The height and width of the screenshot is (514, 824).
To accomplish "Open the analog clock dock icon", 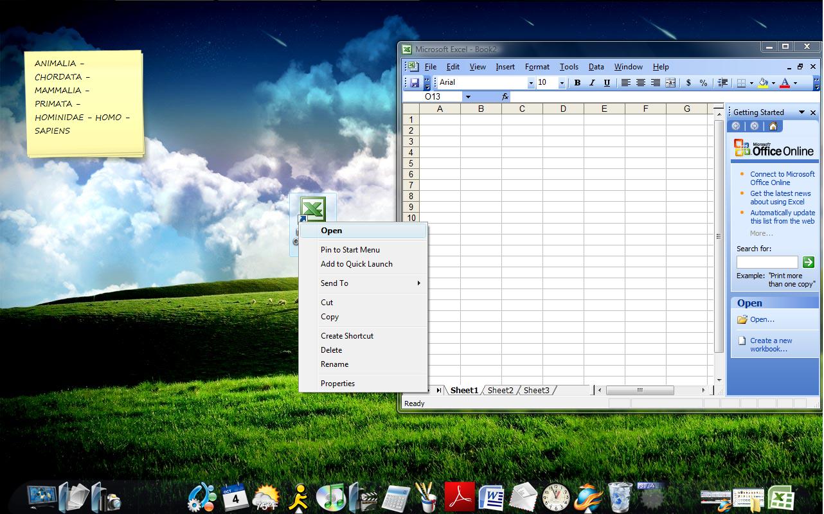I will (x=556, y=497).
